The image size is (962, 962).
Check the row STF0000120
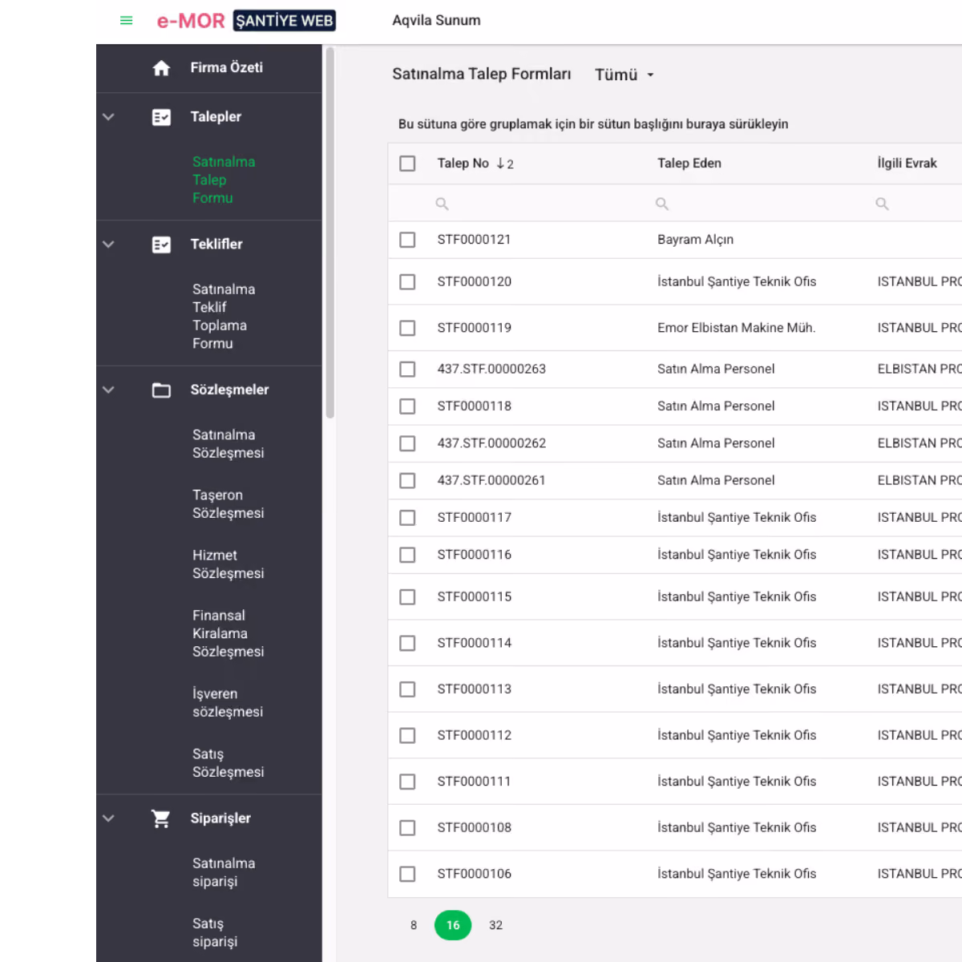click(407, 282)
